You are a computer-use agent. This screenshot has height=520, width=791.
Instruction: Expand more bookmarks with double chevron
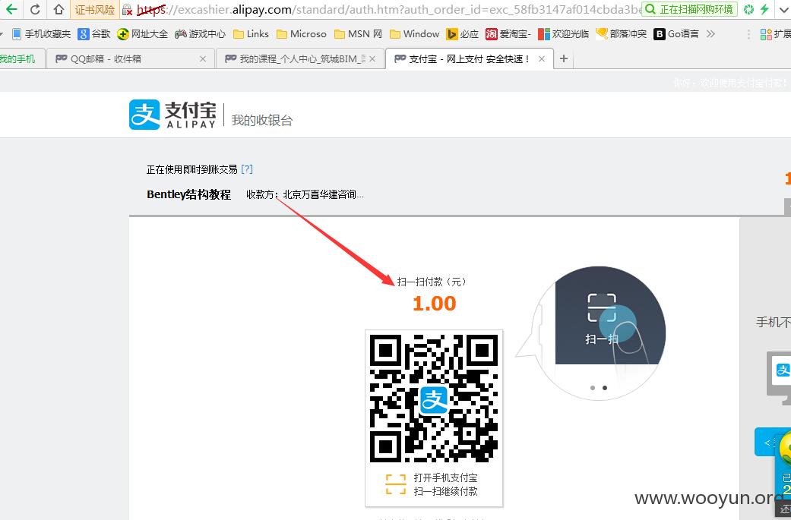pos(710,33)
